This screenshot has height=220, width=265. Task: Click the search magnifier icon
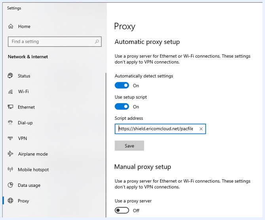click(97, 41)
